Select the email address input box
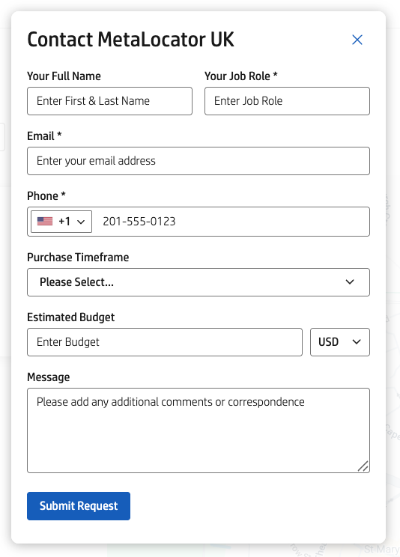This screenshot has width=400, height=557. pos(199,161)
